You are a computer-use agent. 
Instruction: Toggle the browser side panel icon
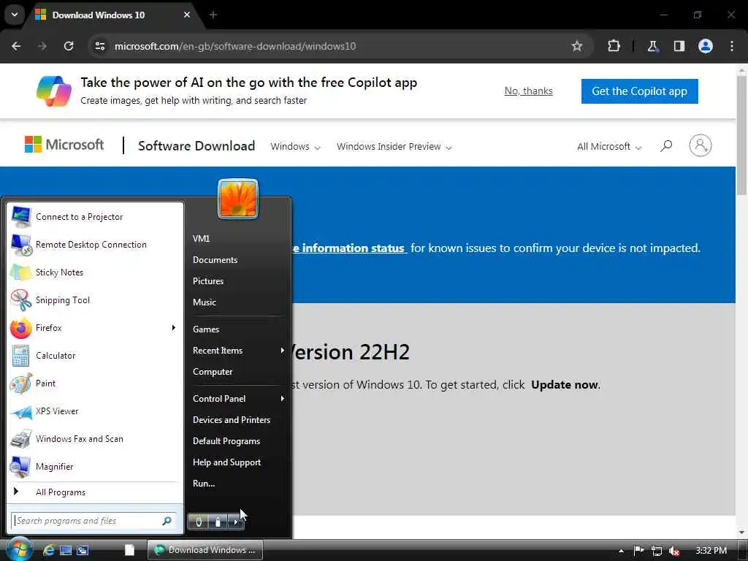click(679, 46)
